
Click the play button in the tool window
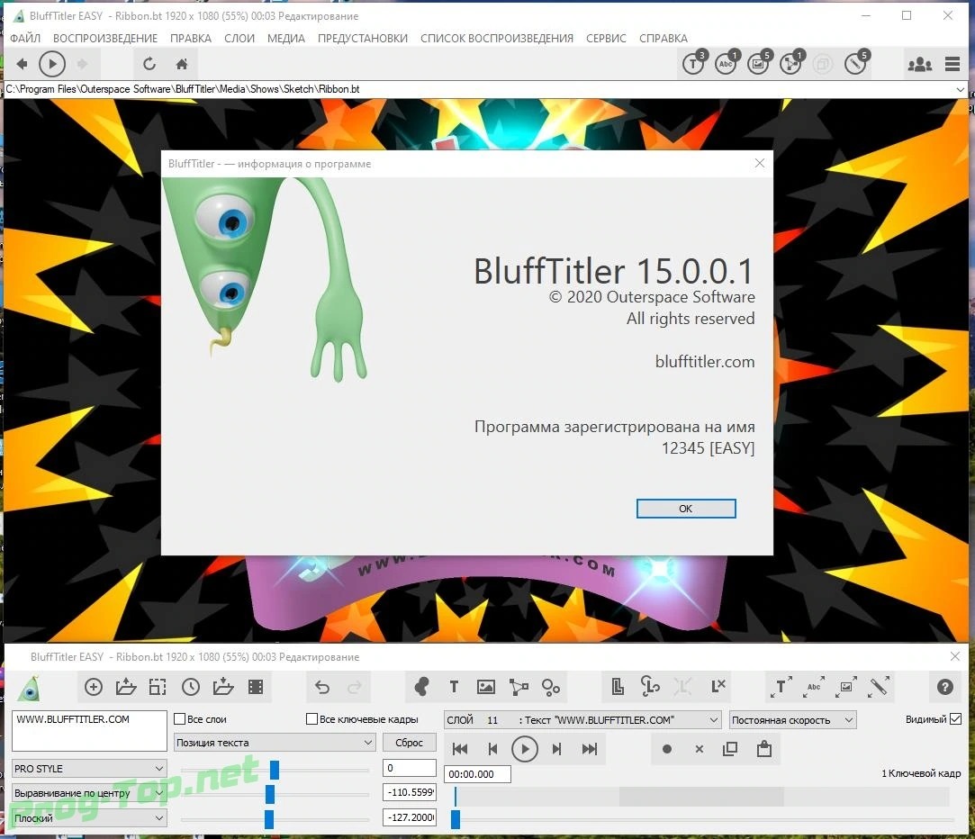click(x=525, y=749)
